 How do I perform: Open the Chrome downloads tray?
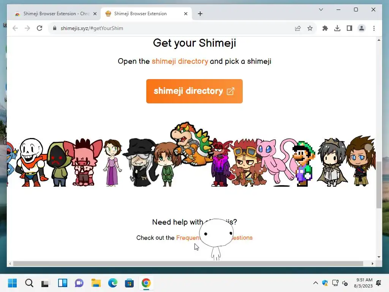tap(337, 28)
